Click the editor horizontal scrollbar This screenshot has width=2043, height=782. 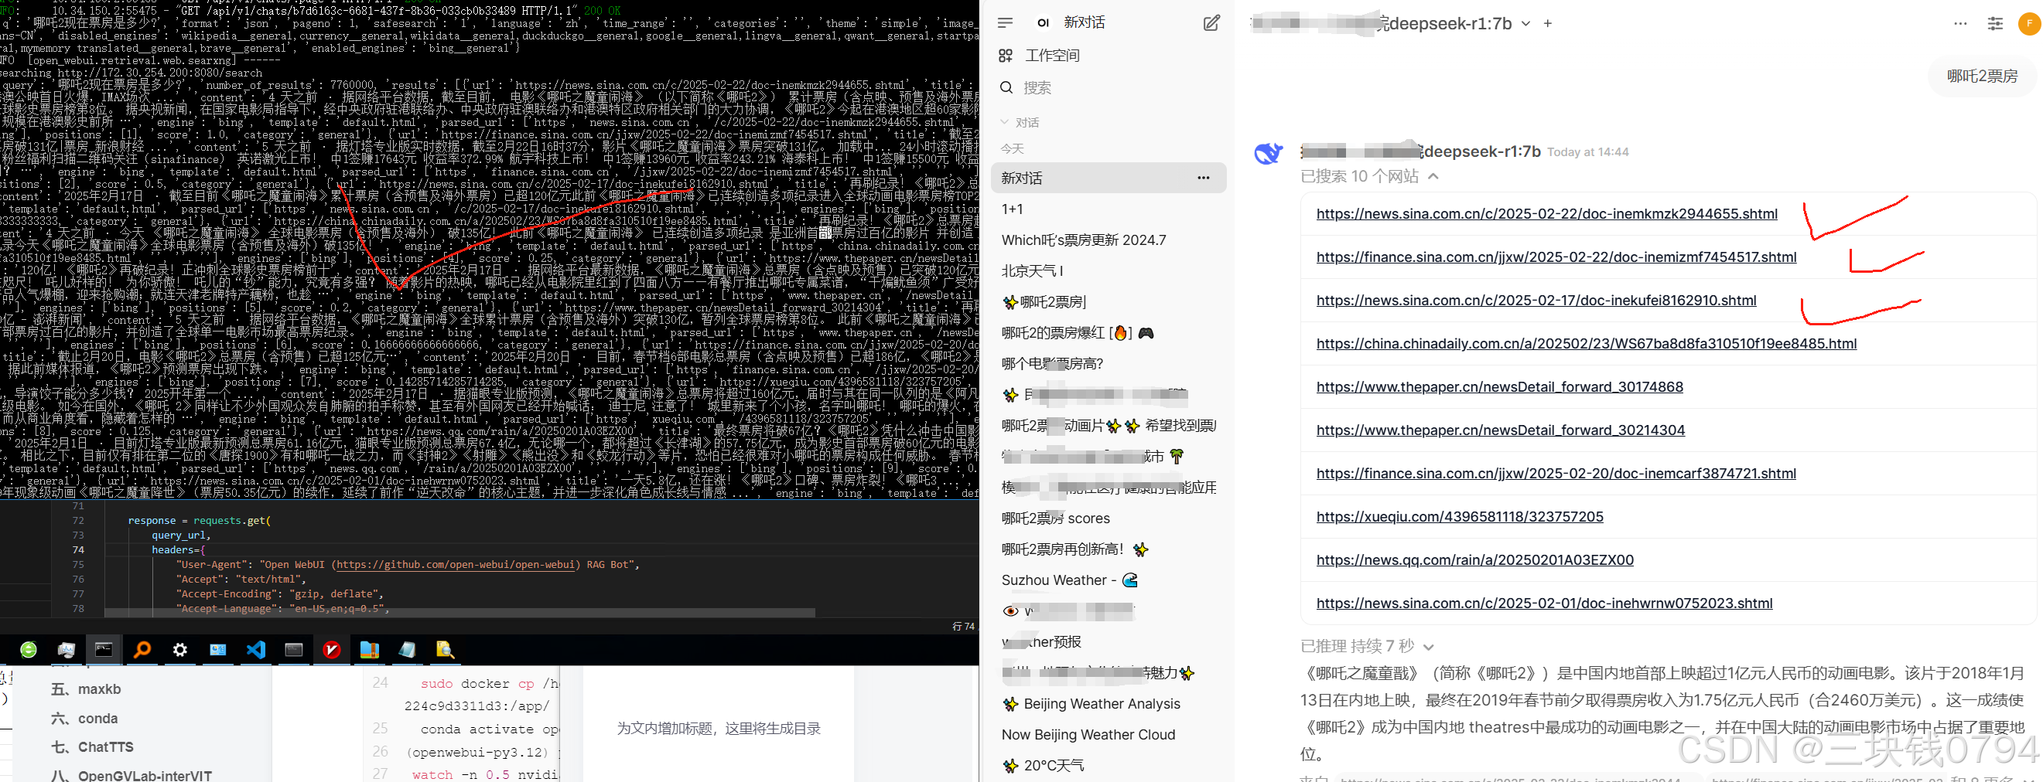[460, 613]
